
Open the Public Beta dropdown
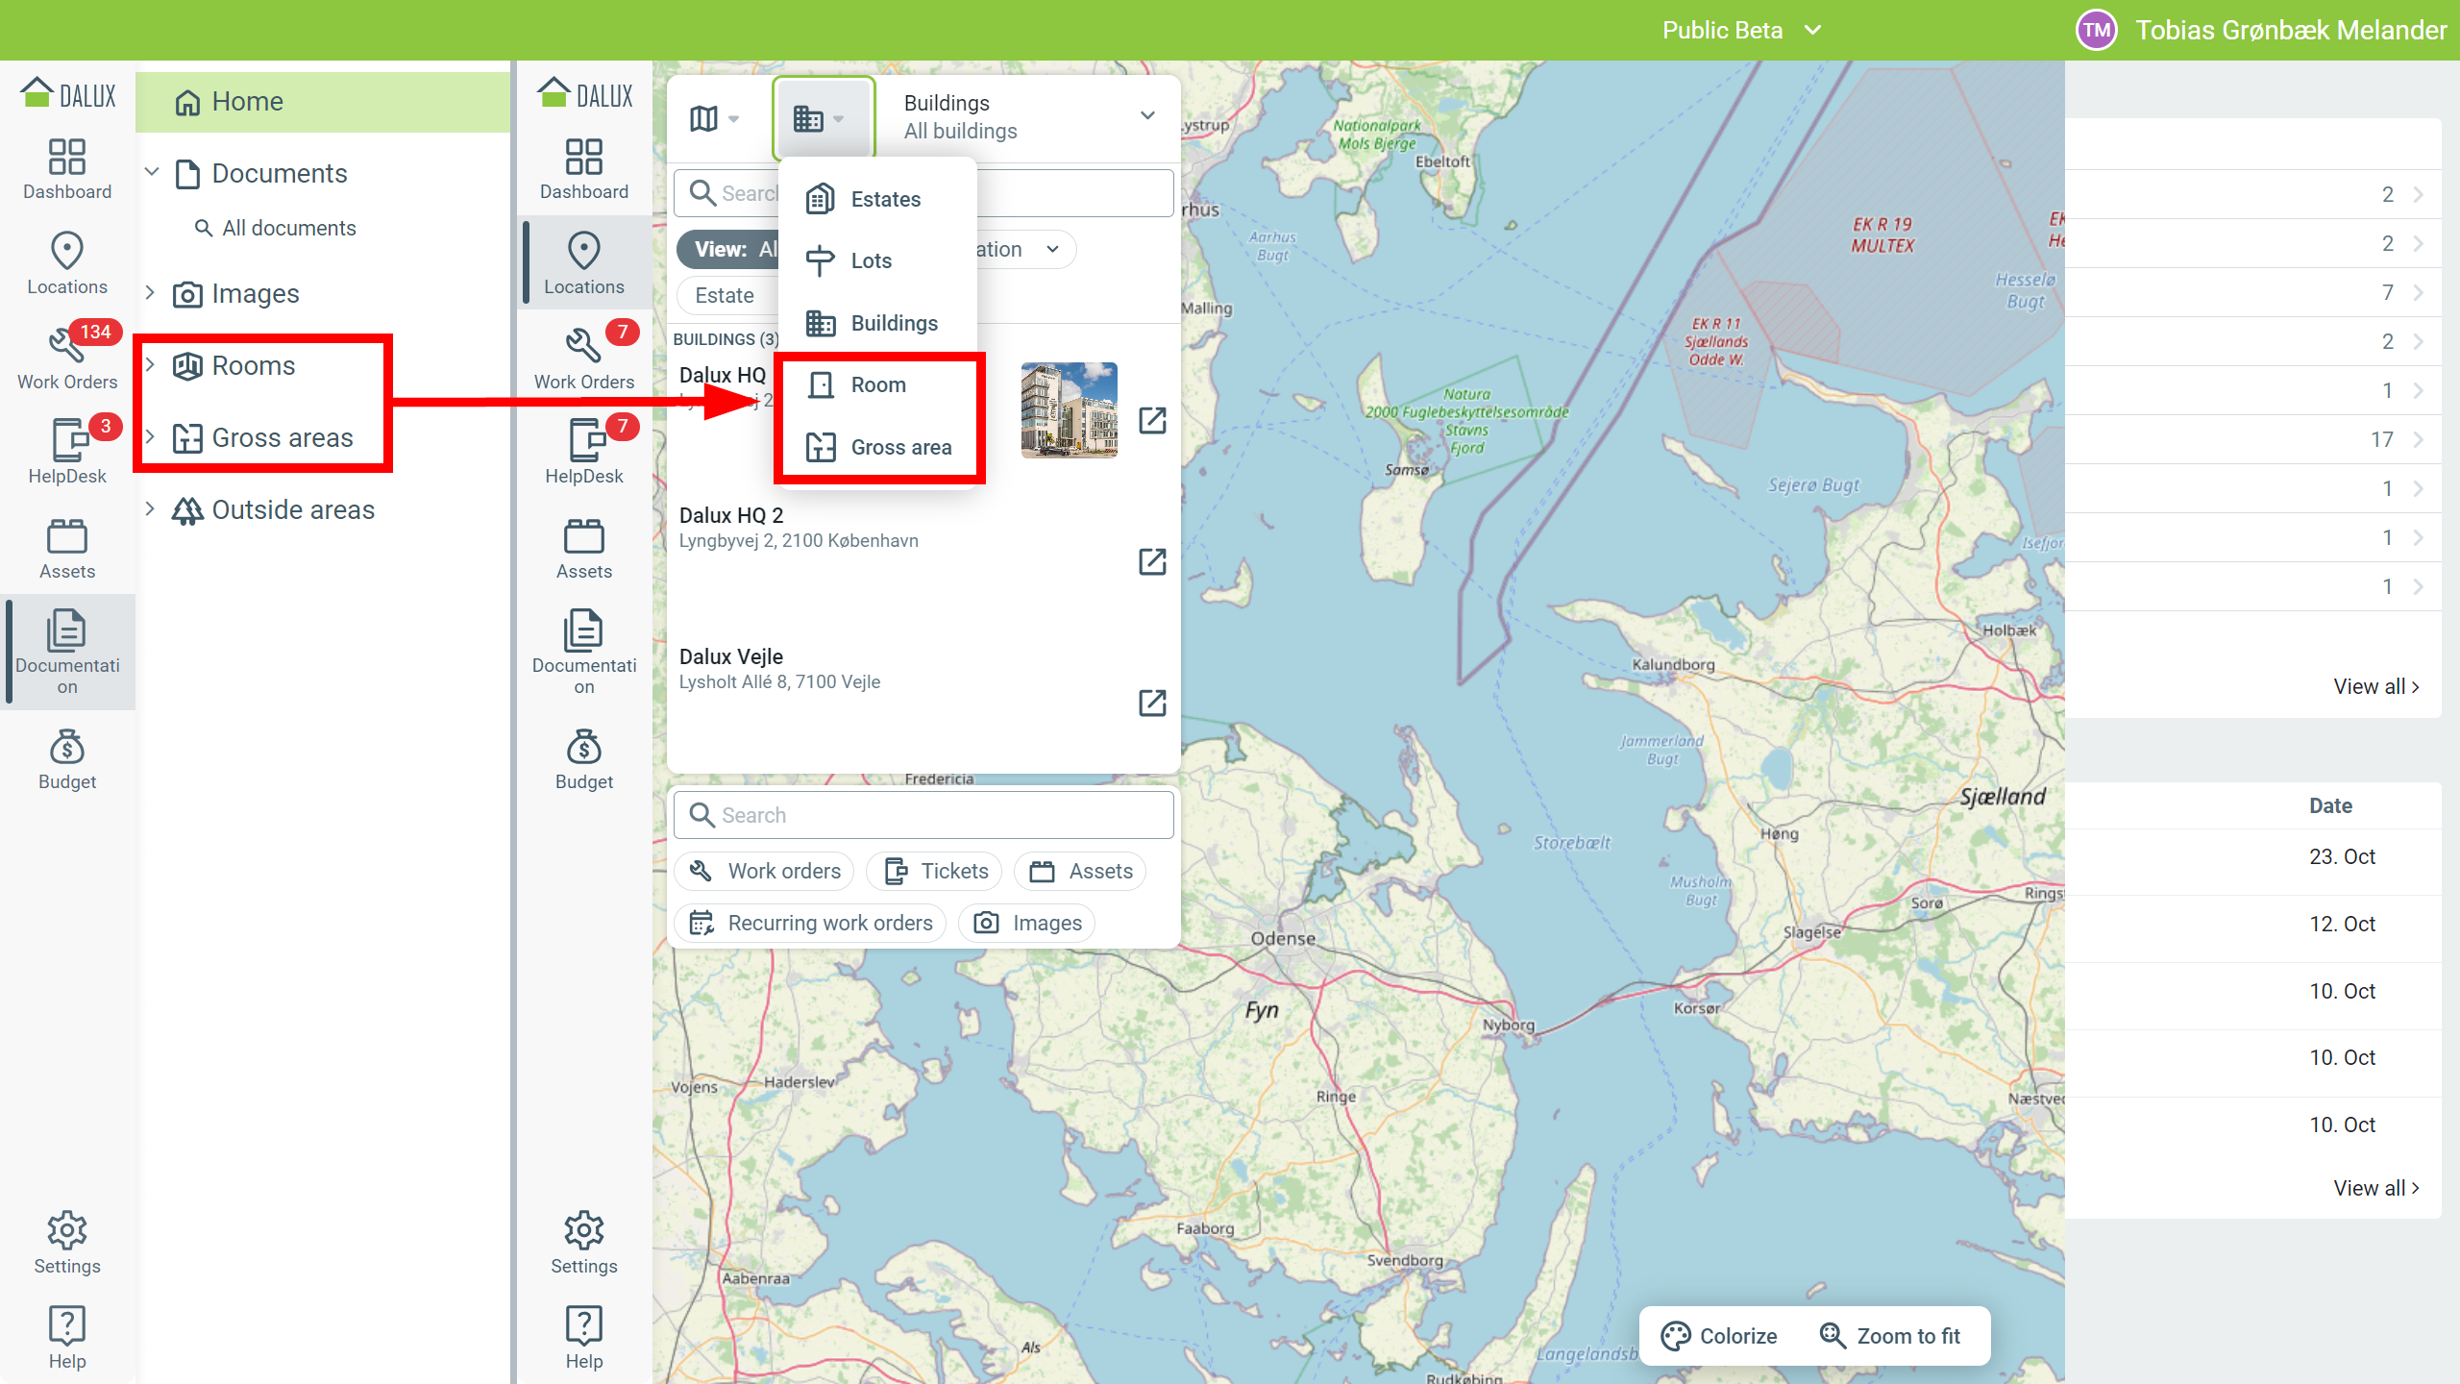click(1741, 30)
